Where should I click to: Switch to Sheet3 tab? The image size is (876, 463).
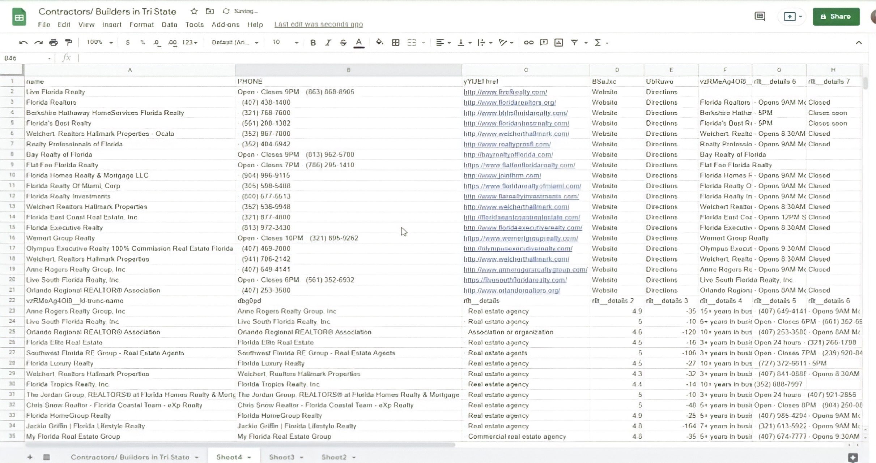286,457
